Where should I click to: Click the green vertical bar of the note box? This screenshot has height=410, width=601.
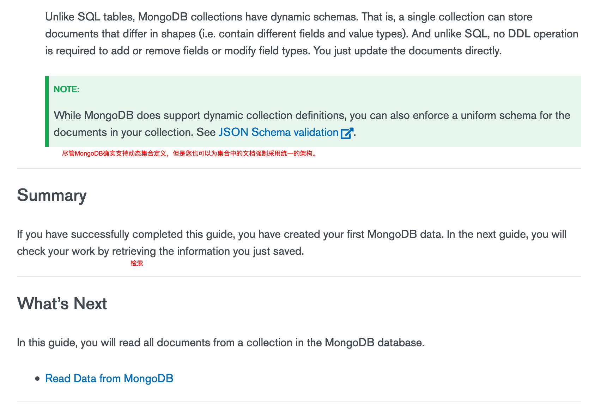click(x=47, y=111)
